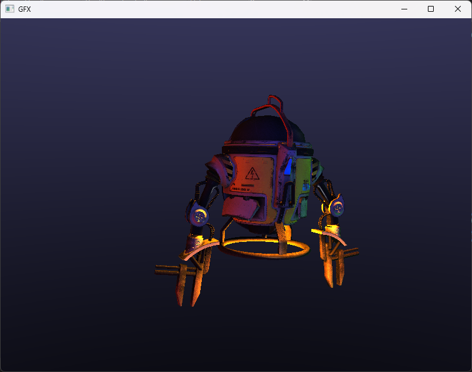The width and height of the screenshot is (472, 372).
Task: Close the GFX window
Action: coord(458,9)
